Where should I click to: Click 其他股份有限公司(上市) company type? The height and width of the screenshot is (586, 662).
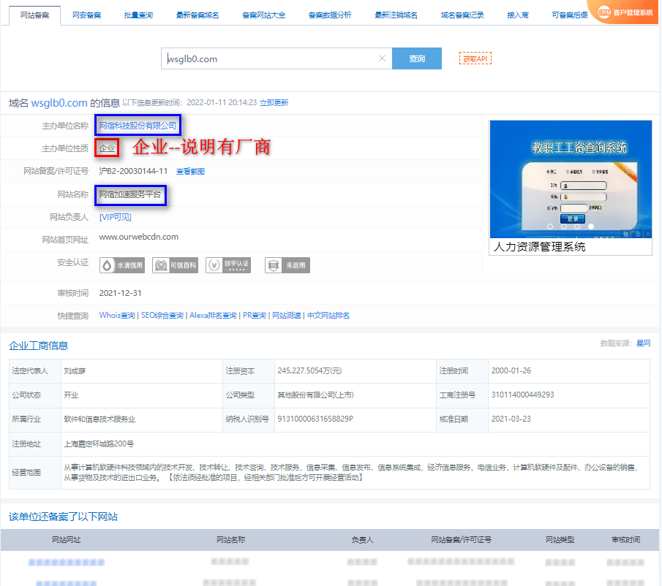[x=315, y=395]
